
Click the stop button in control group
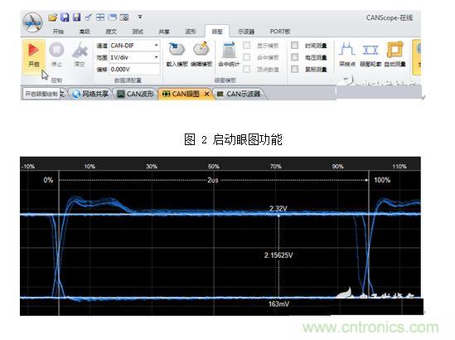tap(56, 50)
